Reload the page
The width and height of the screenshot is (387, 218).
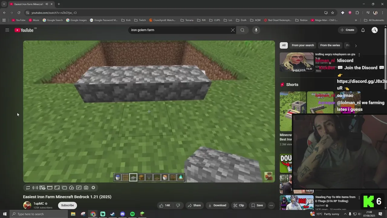pyautogui.click(x=19, y=13)
